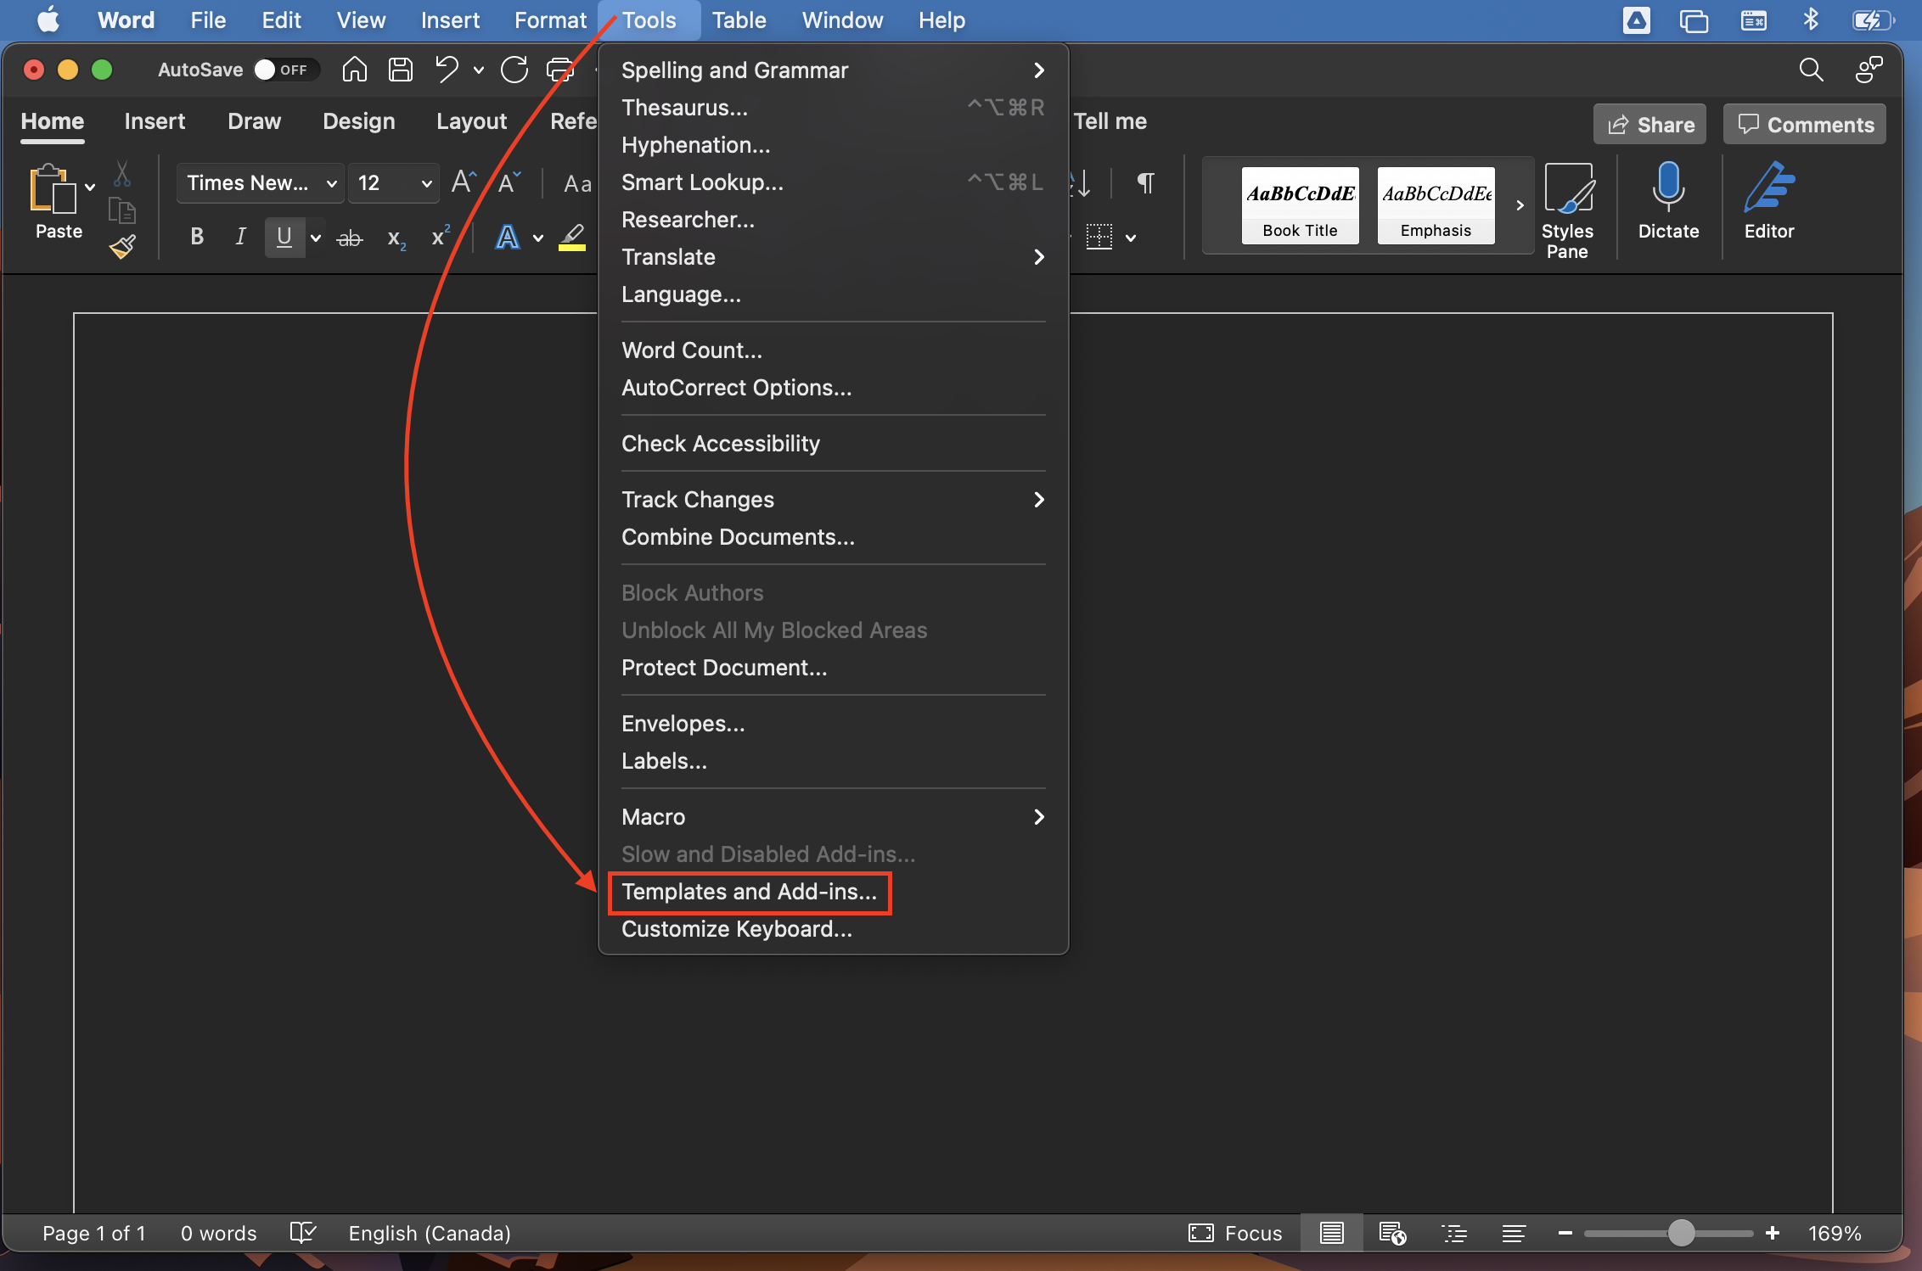Expand the text effects color arrow
This screenshot has width=1922, height=1271.
(x=537, y=238)
